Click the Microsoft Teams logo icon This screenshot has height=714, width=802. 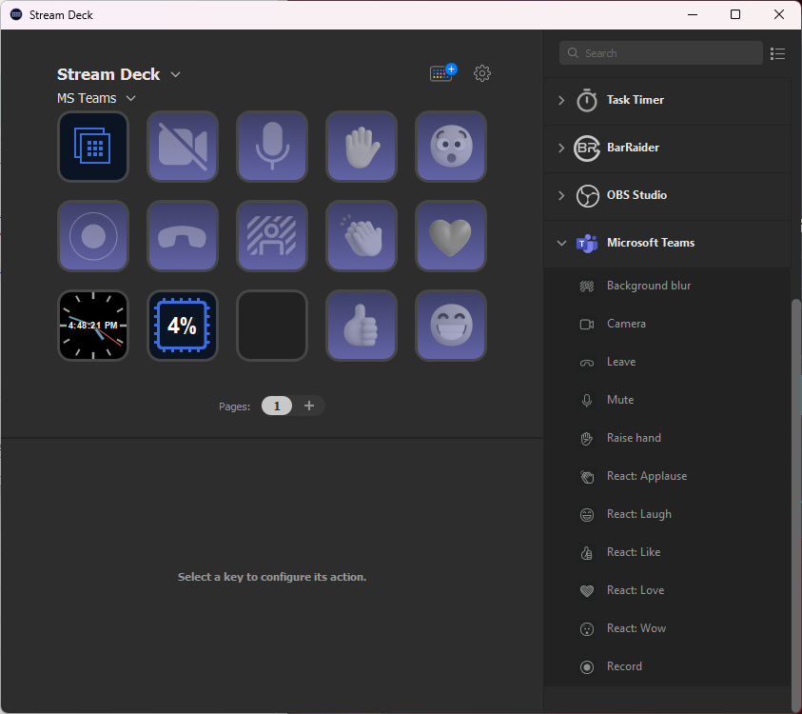point(587,243)
